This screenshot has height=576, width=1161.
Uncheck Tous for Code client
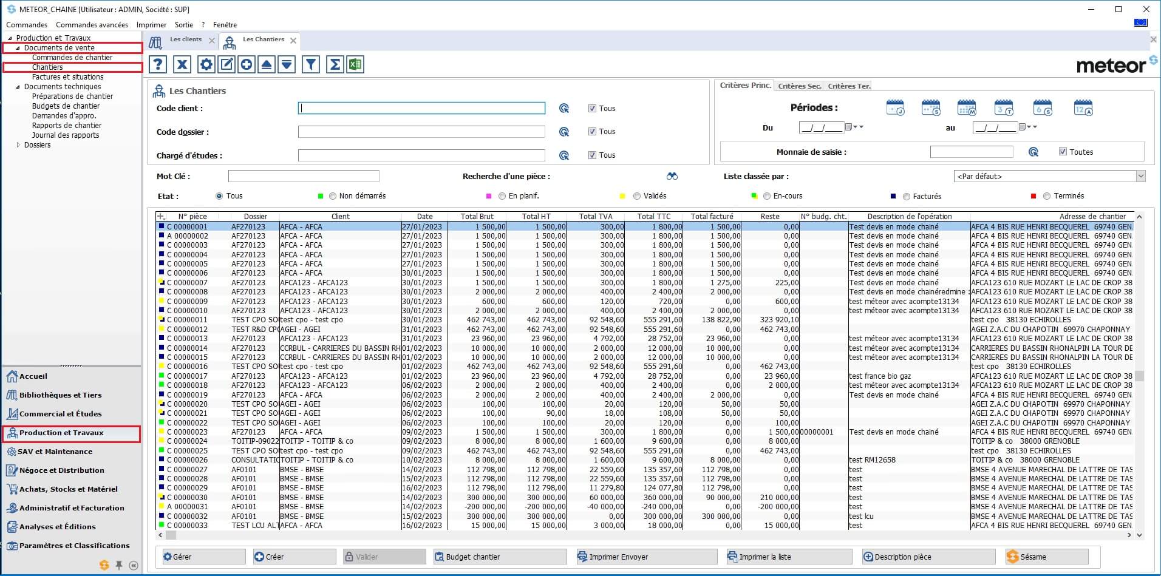[592, 108]
